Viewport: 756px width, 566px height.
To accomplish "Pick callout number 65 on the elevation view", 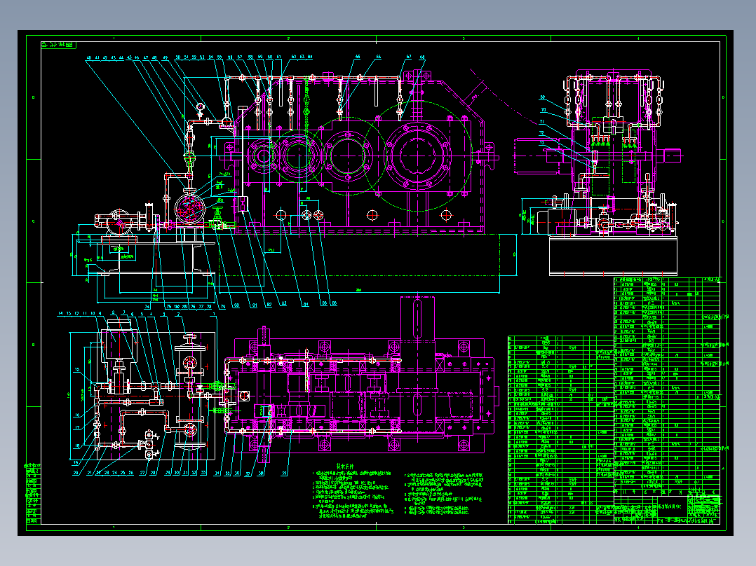I will pos(357,57).
